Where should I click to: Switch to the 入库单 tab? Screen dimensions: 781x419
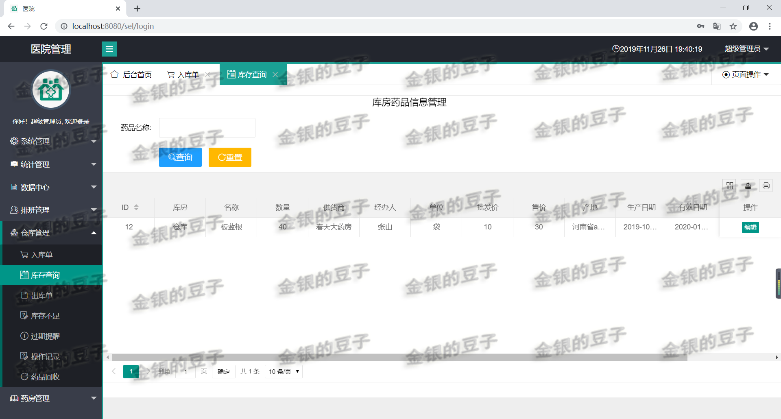[x=183, y=74]
